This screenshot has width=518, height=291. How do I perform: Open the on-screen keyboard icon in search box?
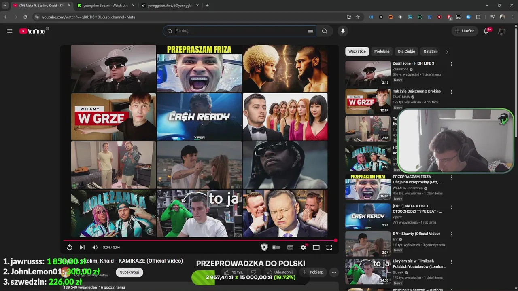[310, 31]
